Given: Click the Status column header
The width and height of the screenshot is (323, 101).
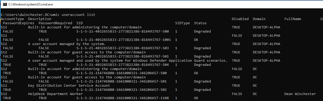Looking at the screenshot, I should [x=200, y=23].
